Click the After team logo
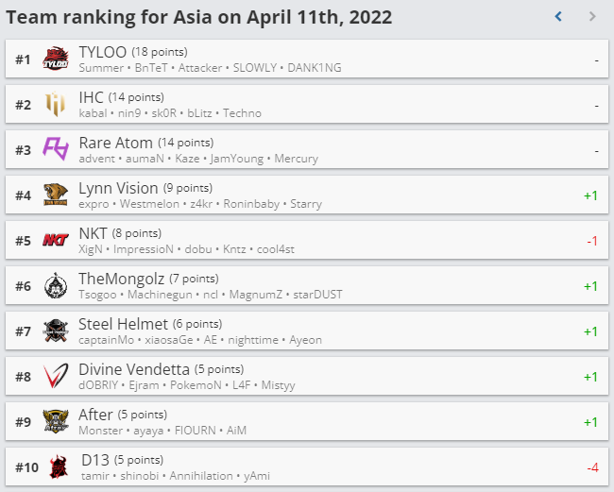614x492 pixels. [x=56, y=421]
